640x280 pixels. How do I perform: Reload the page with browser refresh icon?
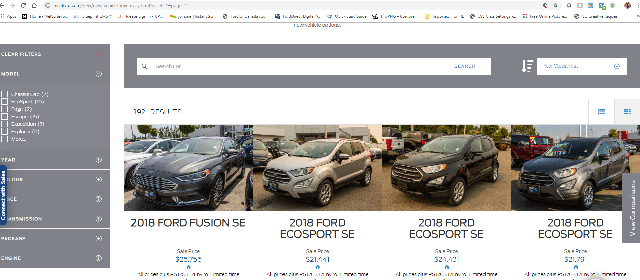(23, 5)
